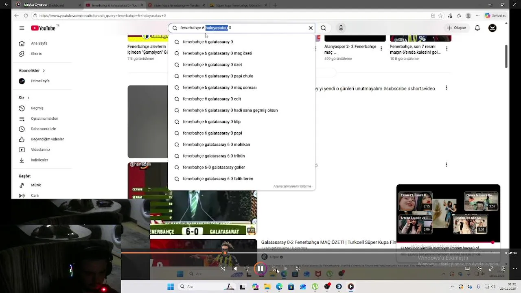Select suggestion 'fenerbahçe 6-0 galatasaray goller'
The width and height of the screenshot is (521, 293).
coord(241,167)
